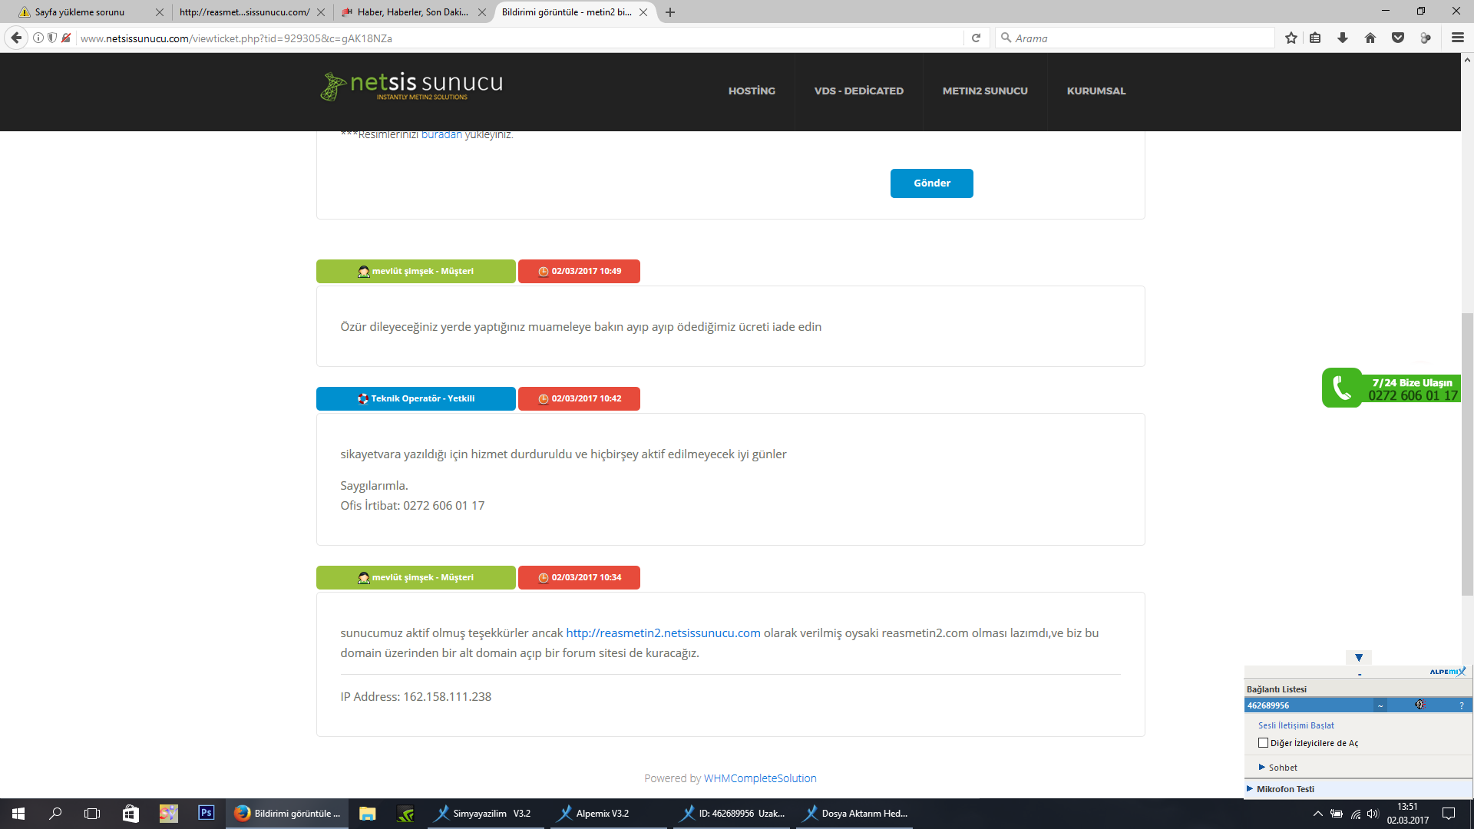Open Windows taskbar search
1474x829 pixels.
tap(55, 814)
